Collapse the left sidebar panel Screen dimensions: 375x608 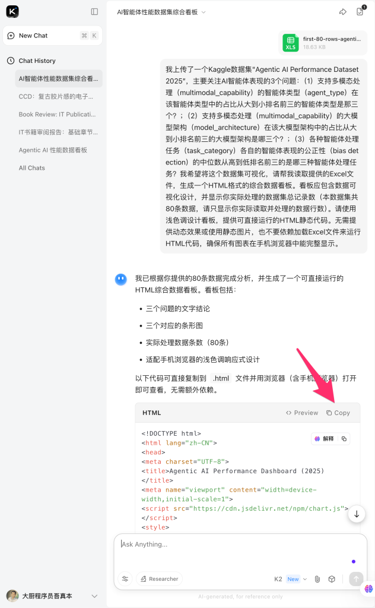click(94, 12)
